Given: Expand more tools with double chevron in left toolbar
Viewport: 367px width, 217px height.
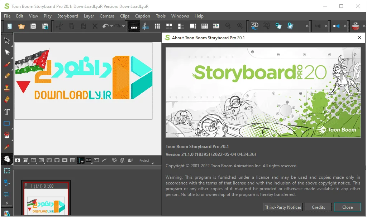Looking at the screenshot, I should 7,203.
